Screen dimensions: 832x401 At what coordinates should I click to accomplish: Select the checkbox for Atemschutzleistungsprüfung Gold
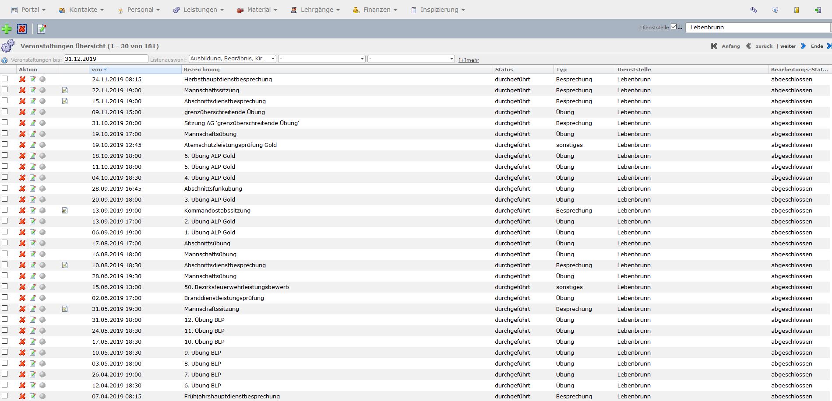tap(5, 144)
